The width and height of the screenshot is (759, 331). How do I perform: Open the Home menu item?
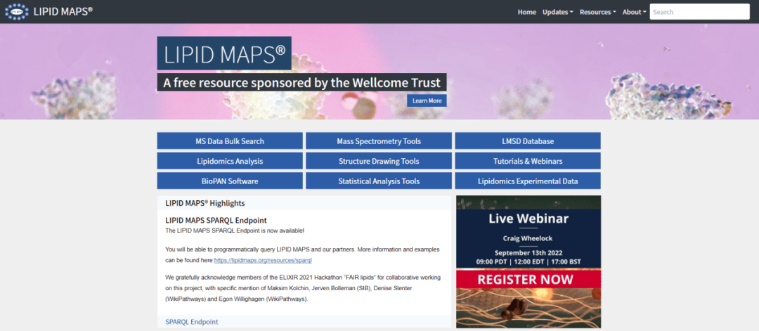(x=526, y=12)
